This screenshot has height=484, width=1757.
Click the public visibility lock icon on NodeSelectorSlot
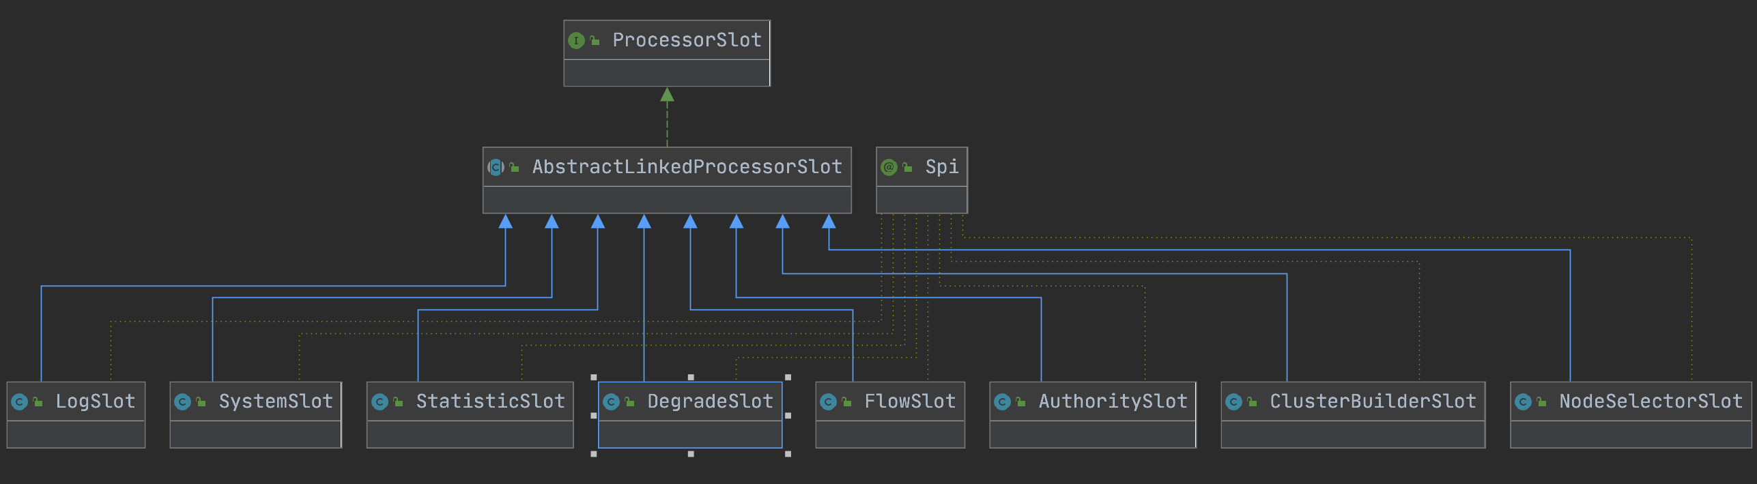[1541, 402]
